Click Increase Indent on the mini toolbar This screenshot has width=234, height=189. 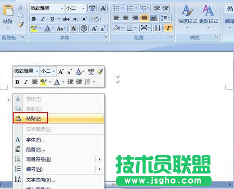[79, 82]
